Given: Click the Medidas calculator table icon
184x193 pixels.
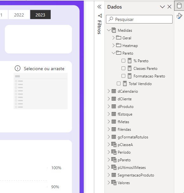Looking at the screenshot, I should coord(114,30).
